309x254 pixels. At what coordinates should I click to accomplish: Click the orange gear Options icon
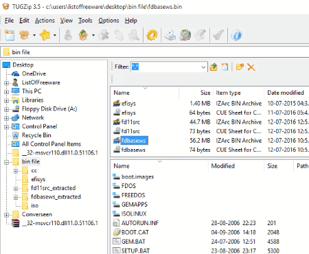152,35
